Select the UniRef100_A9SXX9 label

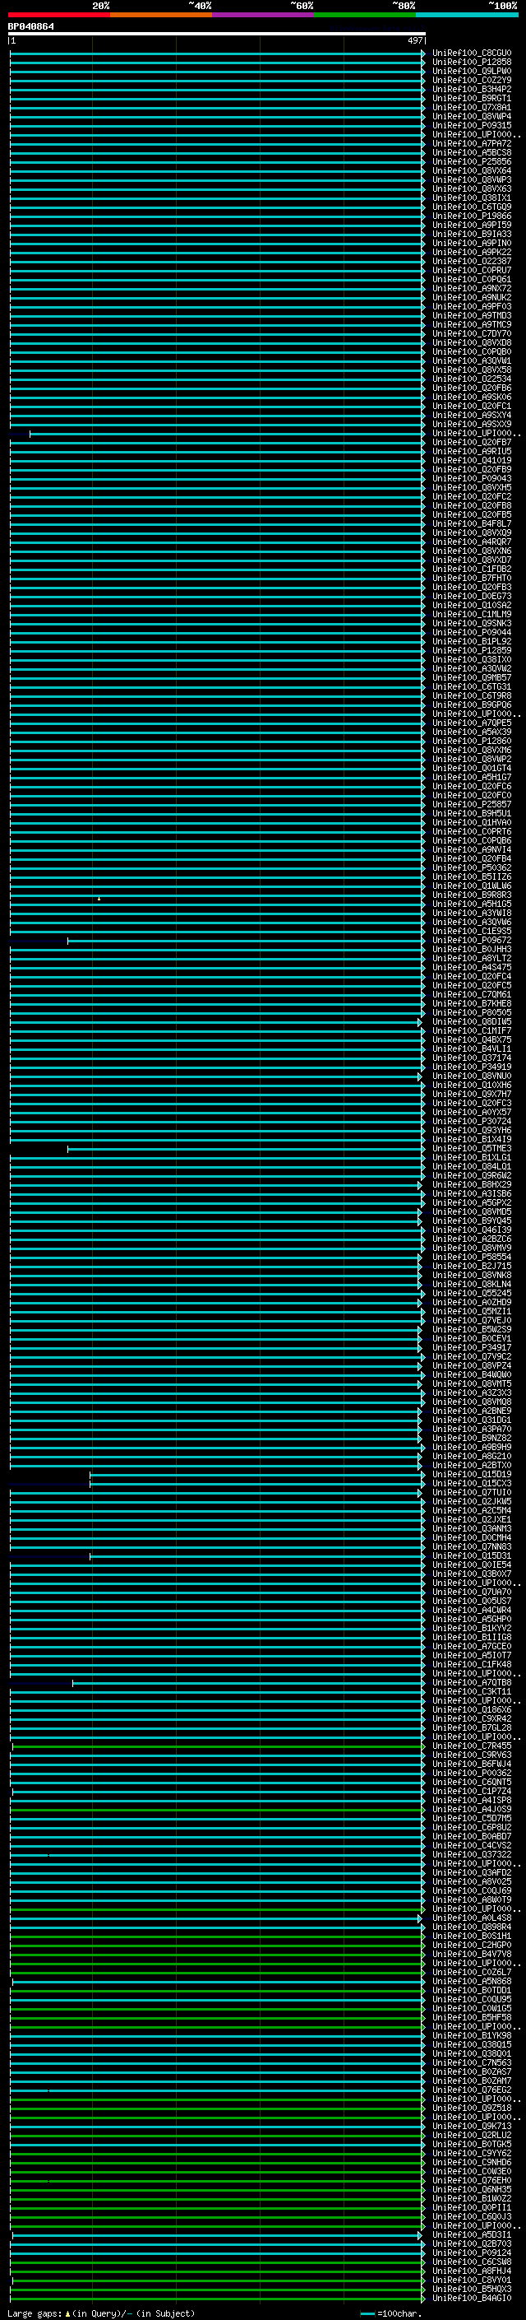pos(471,424)
